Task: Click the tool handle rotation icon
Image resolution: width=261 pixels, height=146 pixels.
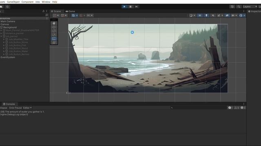Action: 62,15
